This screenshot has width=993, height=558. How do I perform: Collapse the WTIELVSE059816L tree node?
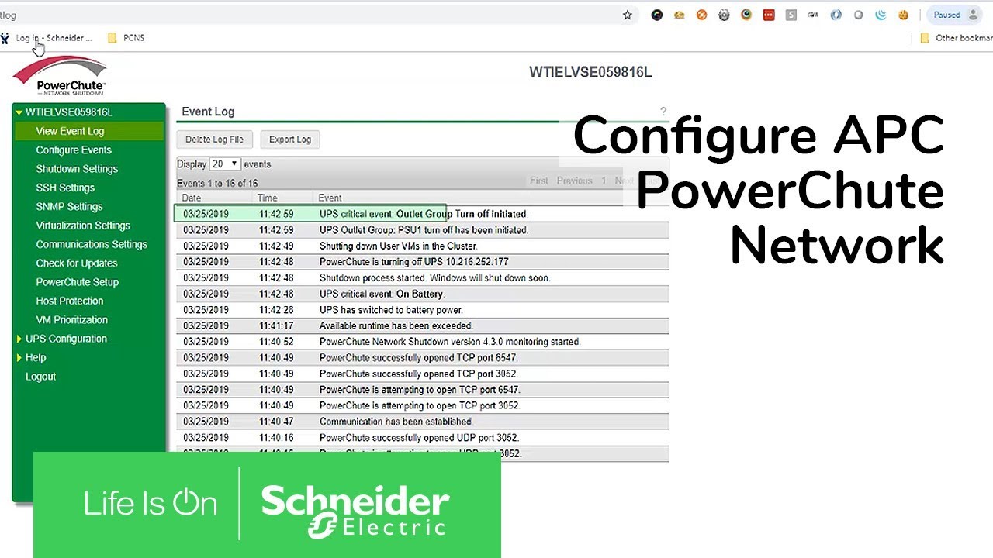tap(19, 112)
